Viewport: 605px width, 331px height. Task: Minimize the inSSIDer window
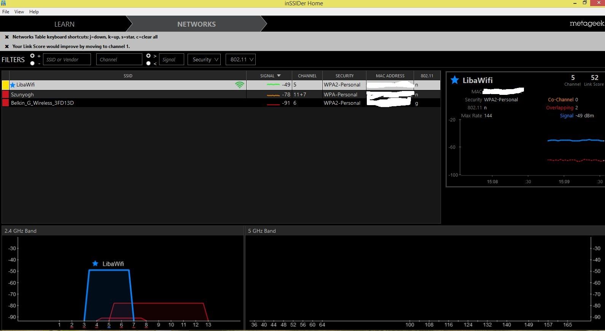tap(574, 3)
